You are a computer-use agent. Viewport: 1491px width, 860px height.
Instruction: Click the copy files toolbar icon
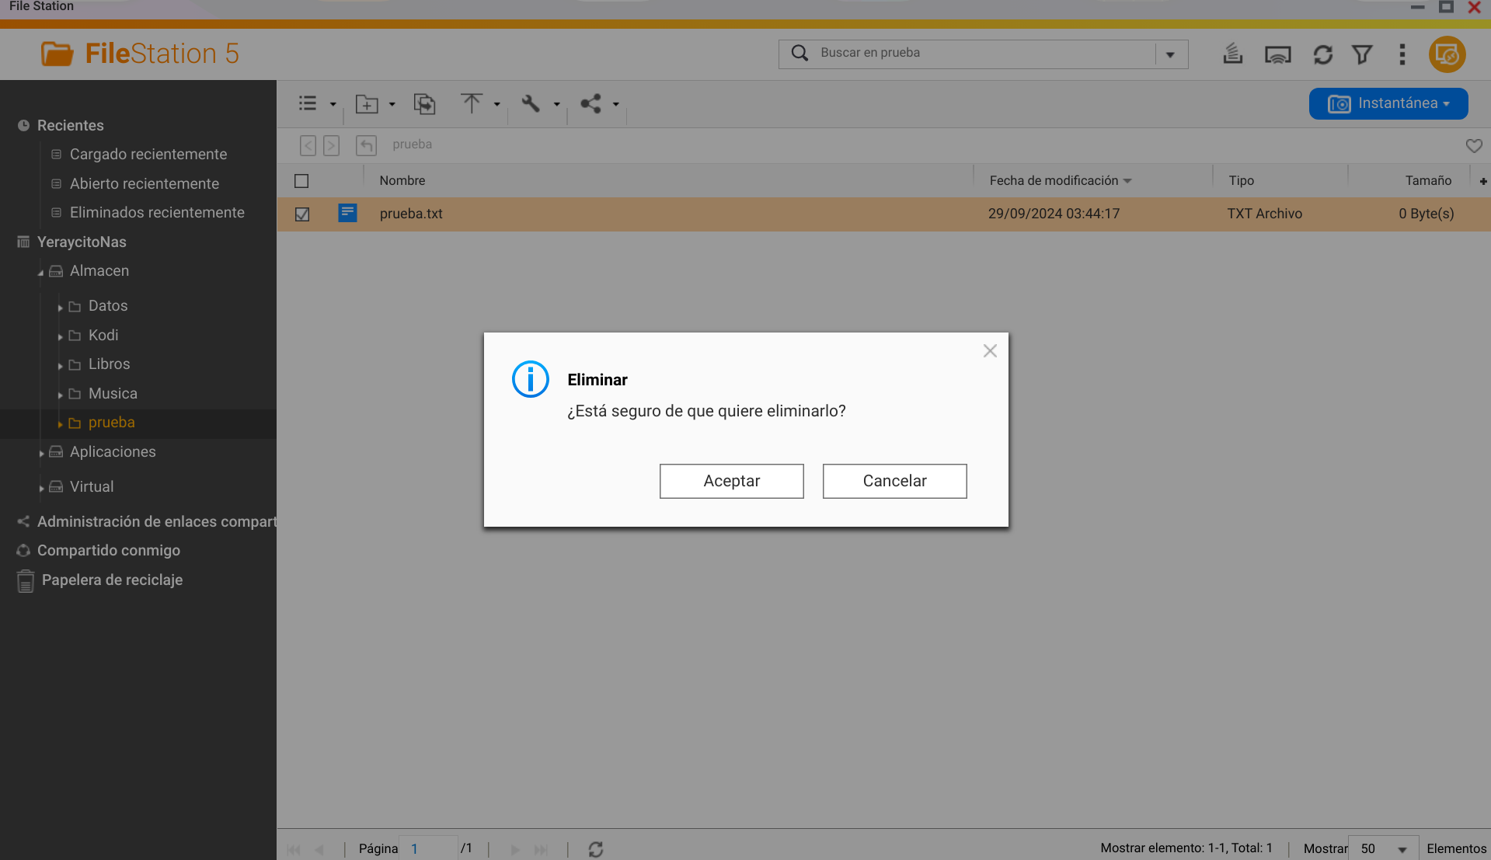pos(424,104)
